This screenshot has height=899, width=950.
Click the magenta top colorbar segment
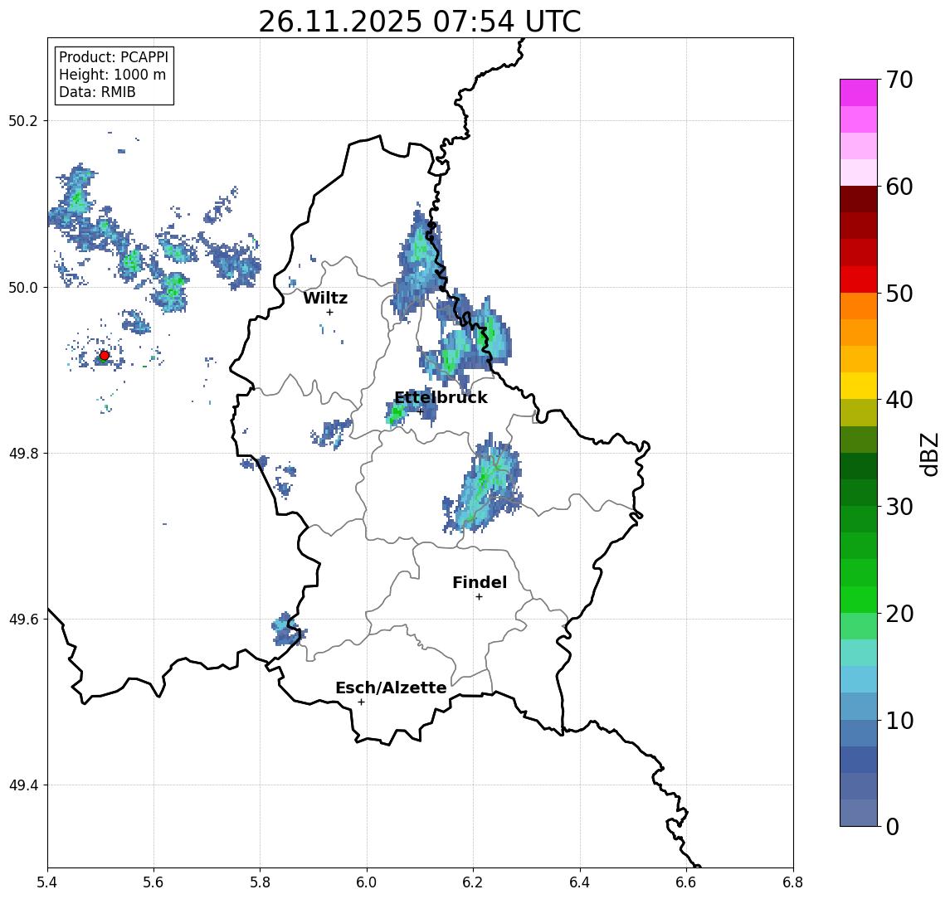click(x=859, y=93)
